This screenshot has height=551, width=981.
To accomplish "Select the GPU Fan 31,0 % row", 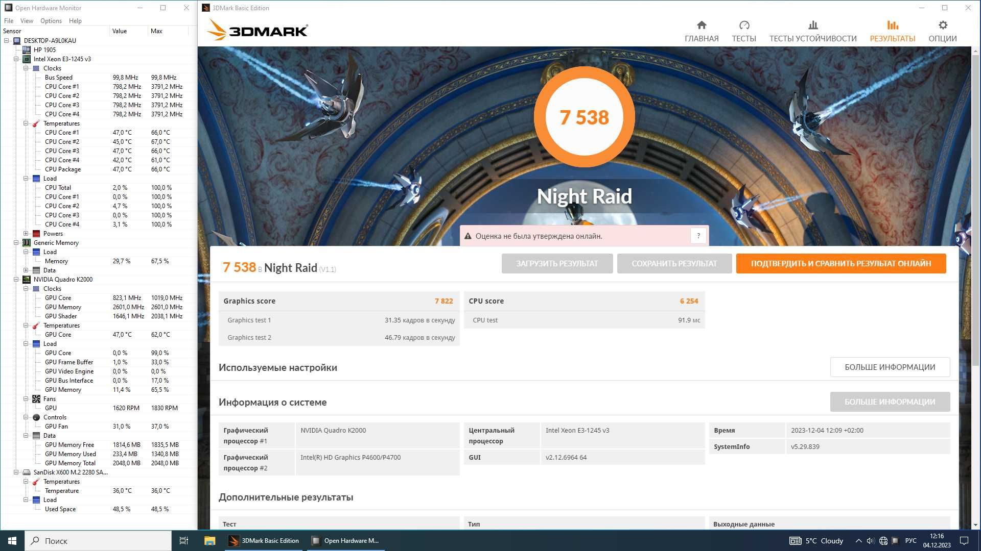I will point(99,427).
